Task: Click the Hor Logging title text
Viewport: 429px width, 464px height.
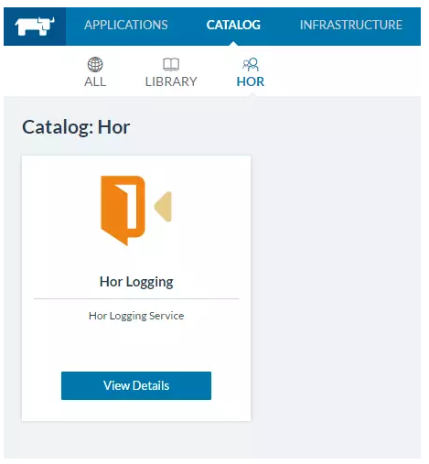Action: (136, 282)
